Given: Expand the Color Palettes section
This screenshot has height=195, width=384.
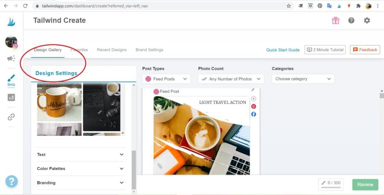Looking at the screenshot, I should [80, 169].
